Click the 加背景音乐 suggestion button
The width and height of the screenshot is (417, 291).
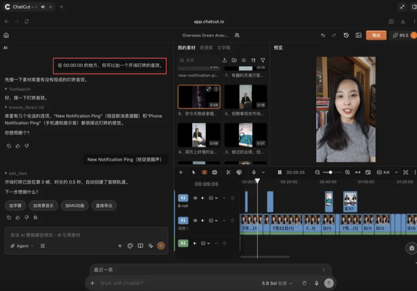pyautogui.click(x=43, y=206)
